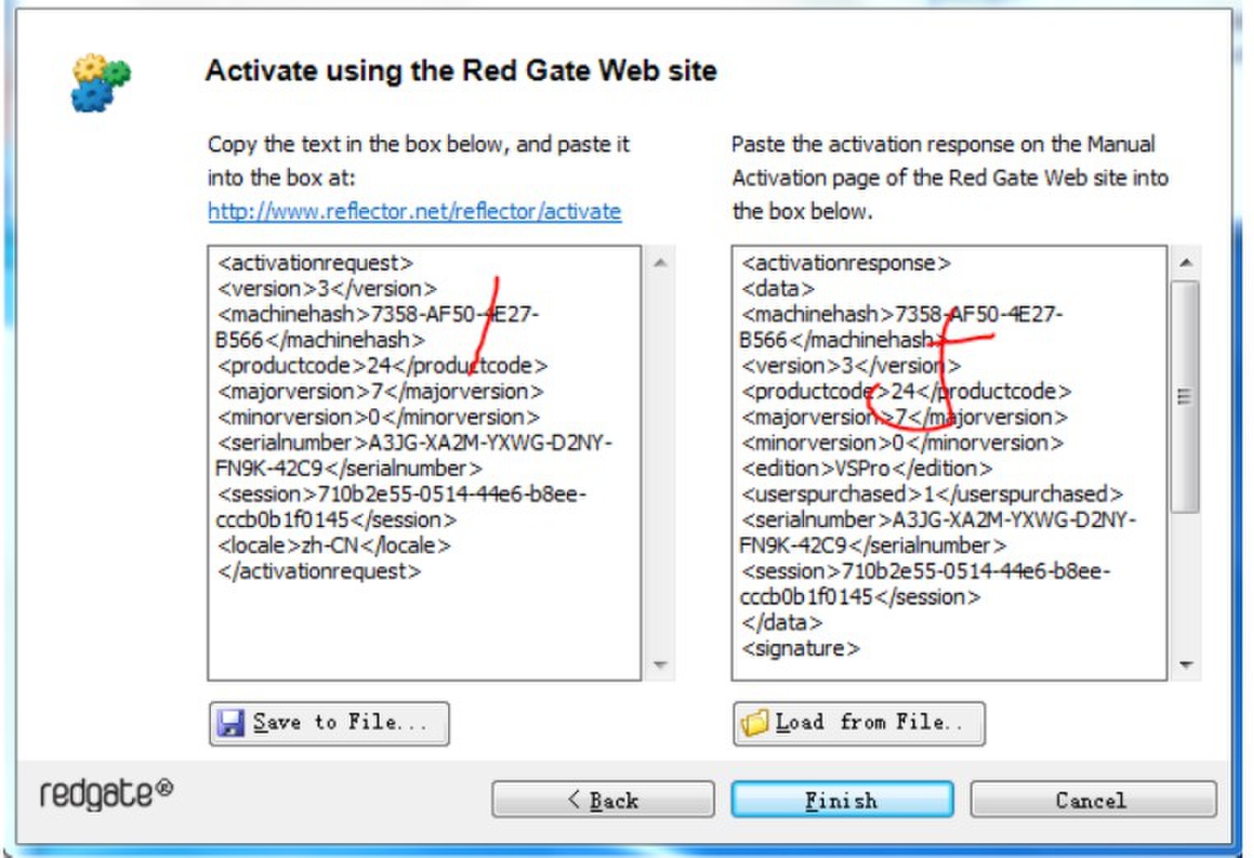Click the <signature> tag in response box
Viewport: 1254px width, 858px height.
coord(800,649)
